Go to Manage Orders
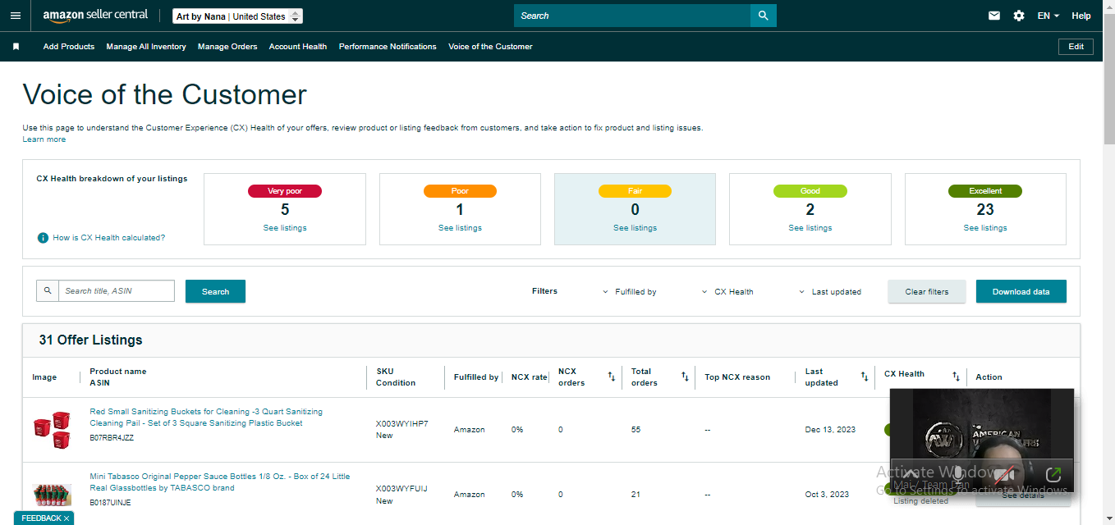Viewport: 1115px width, 525px height. 227,47
